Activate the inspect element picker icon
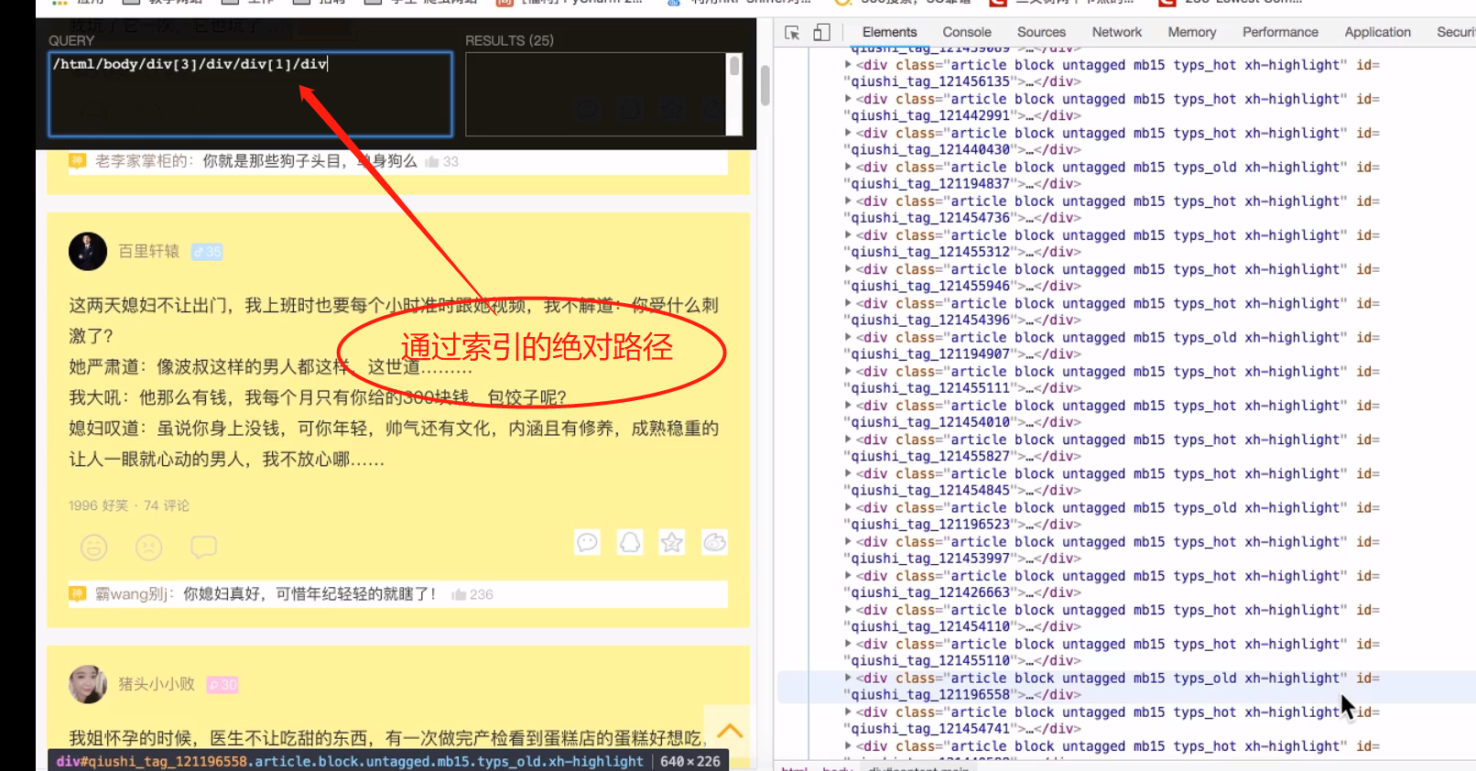The width and height of the screenshot is (1476, 771). (x=792, y=32)
